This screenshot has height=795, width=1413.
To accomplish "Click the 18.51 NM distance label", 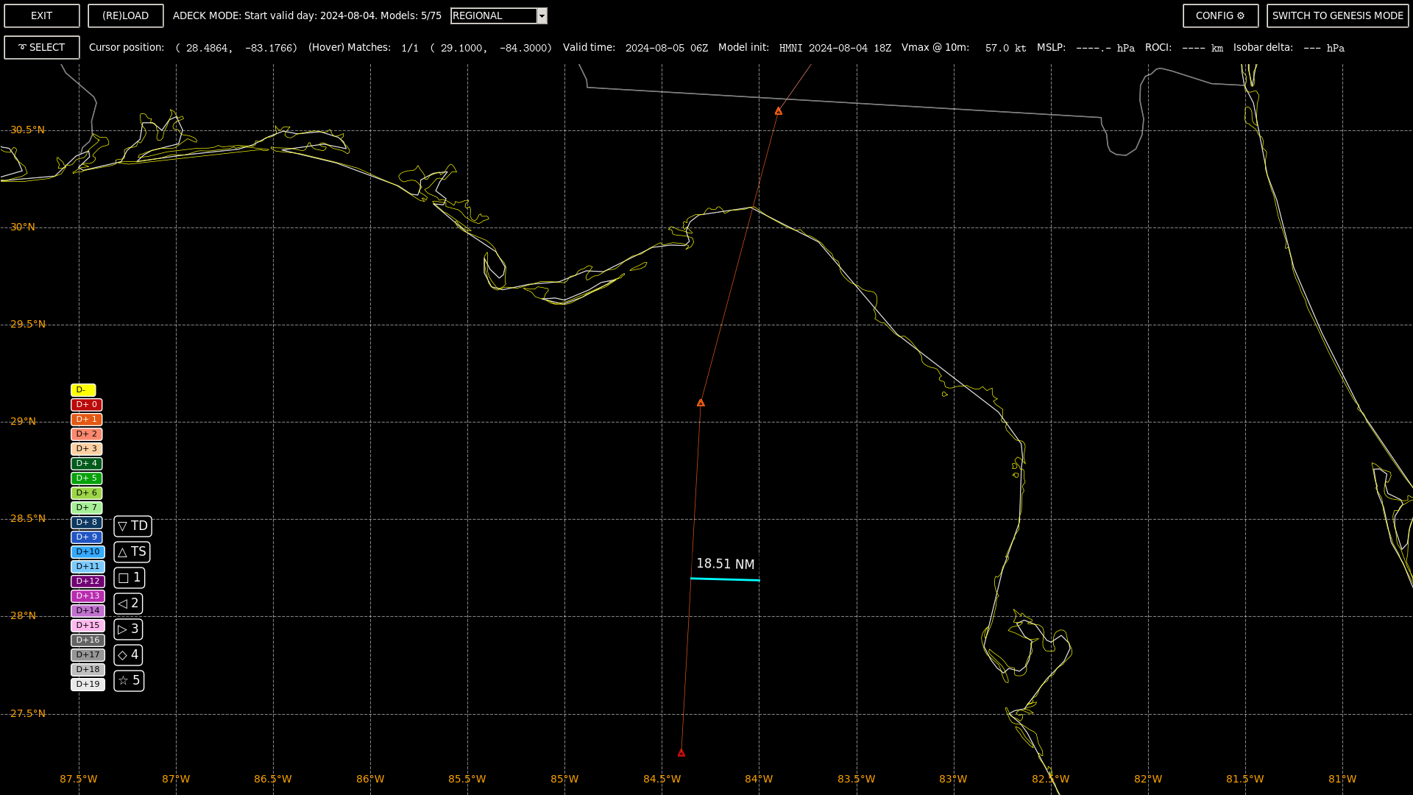I will 726,564.
